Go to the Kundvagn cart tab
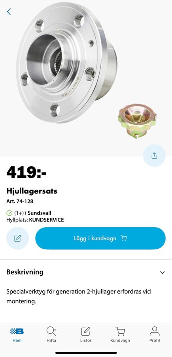Screen dimensions: 172x357 coord(120,334)
